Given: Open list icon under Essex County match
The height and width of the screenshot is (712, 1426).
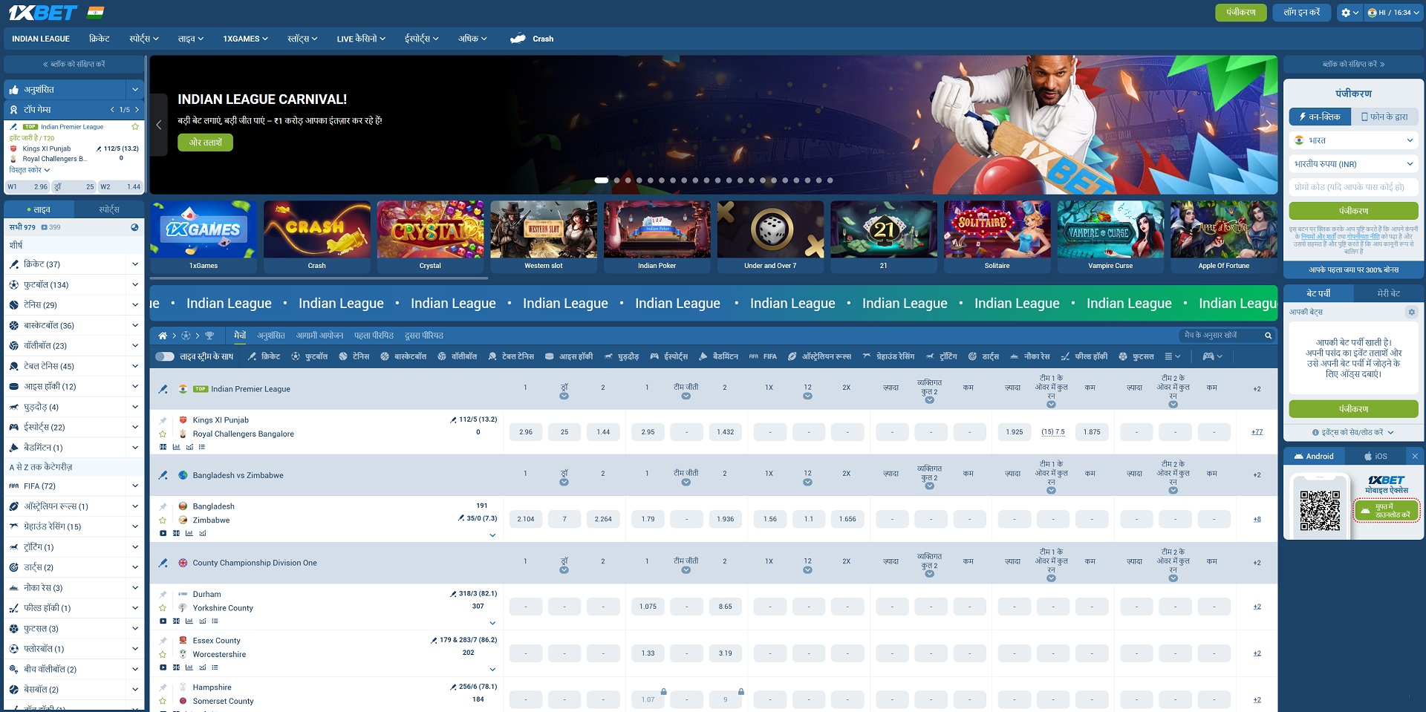Looking at the screenshot, I should pos(215,667).
